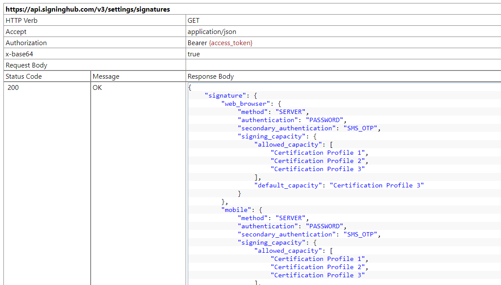The height and width of the screenshot is (285, 501).
Task: Select the true value for x-base64
Action: coord(194,54)
